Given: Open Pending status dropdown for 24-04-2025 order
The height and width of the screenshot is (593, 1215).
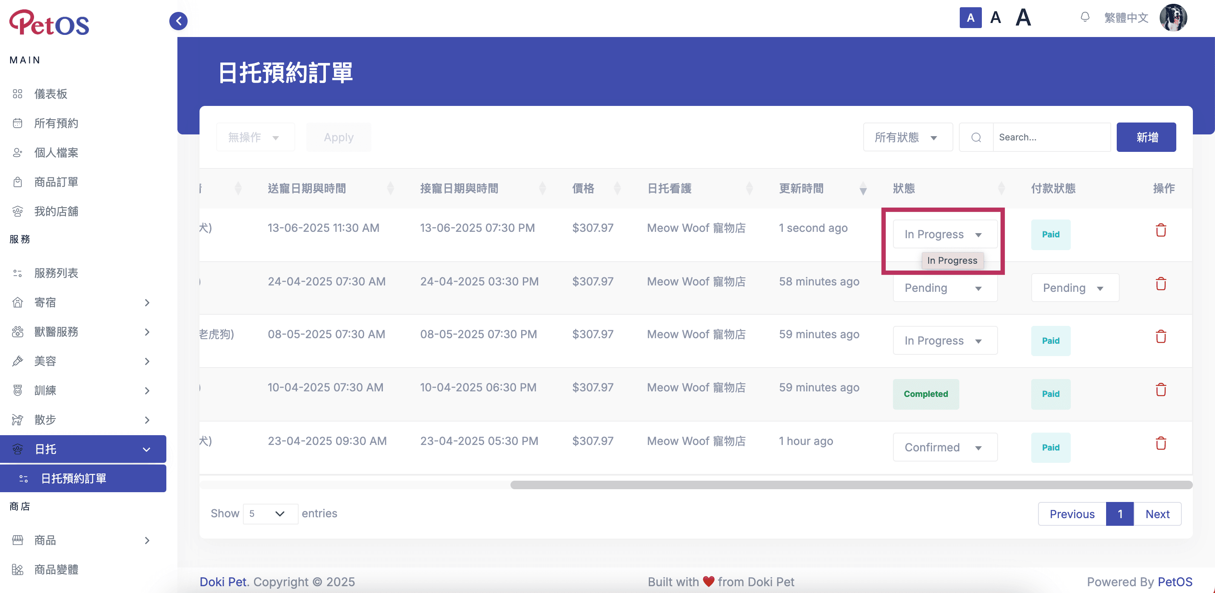Looking at the screenshot, I should point(945,288).
